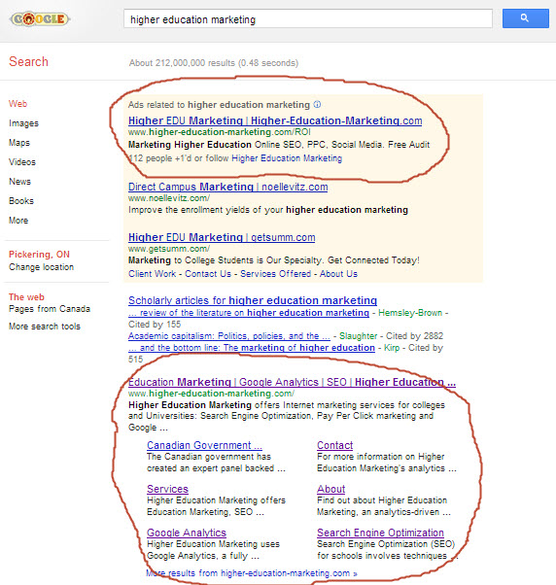Image resolution: width=556 pixels, height=585 pixels.
Task: Open About sitelink of organic result
Action: (x=331, y=489)
